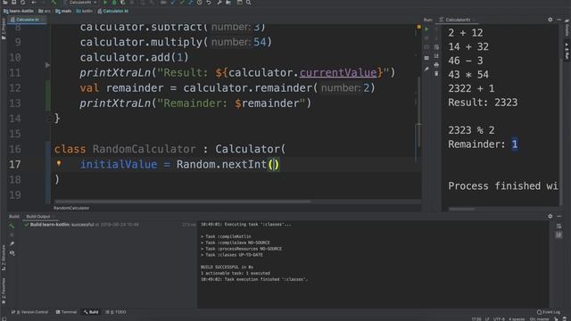Select the CalculatorKt tab in Run panel
Viewport: 571px width, 321px height.
click(x=458, y=20)
